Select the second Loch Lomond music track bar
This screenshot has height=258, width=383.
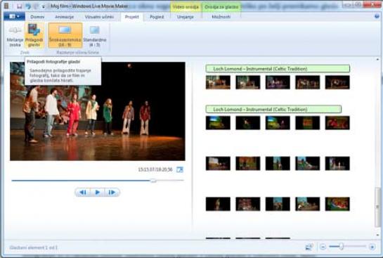click(273, 109)
